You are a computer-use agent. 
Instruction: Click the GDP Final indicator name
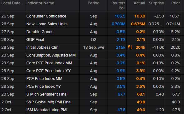pyautogui.click(x=35, y=40)
